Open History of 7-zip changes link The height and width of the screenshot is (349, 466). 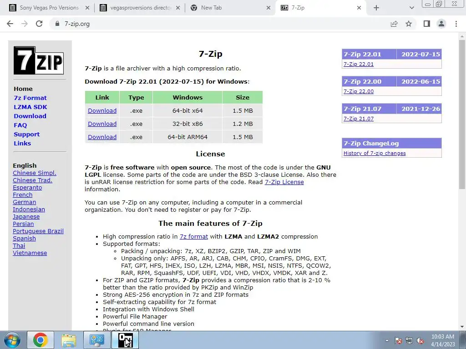375,153
